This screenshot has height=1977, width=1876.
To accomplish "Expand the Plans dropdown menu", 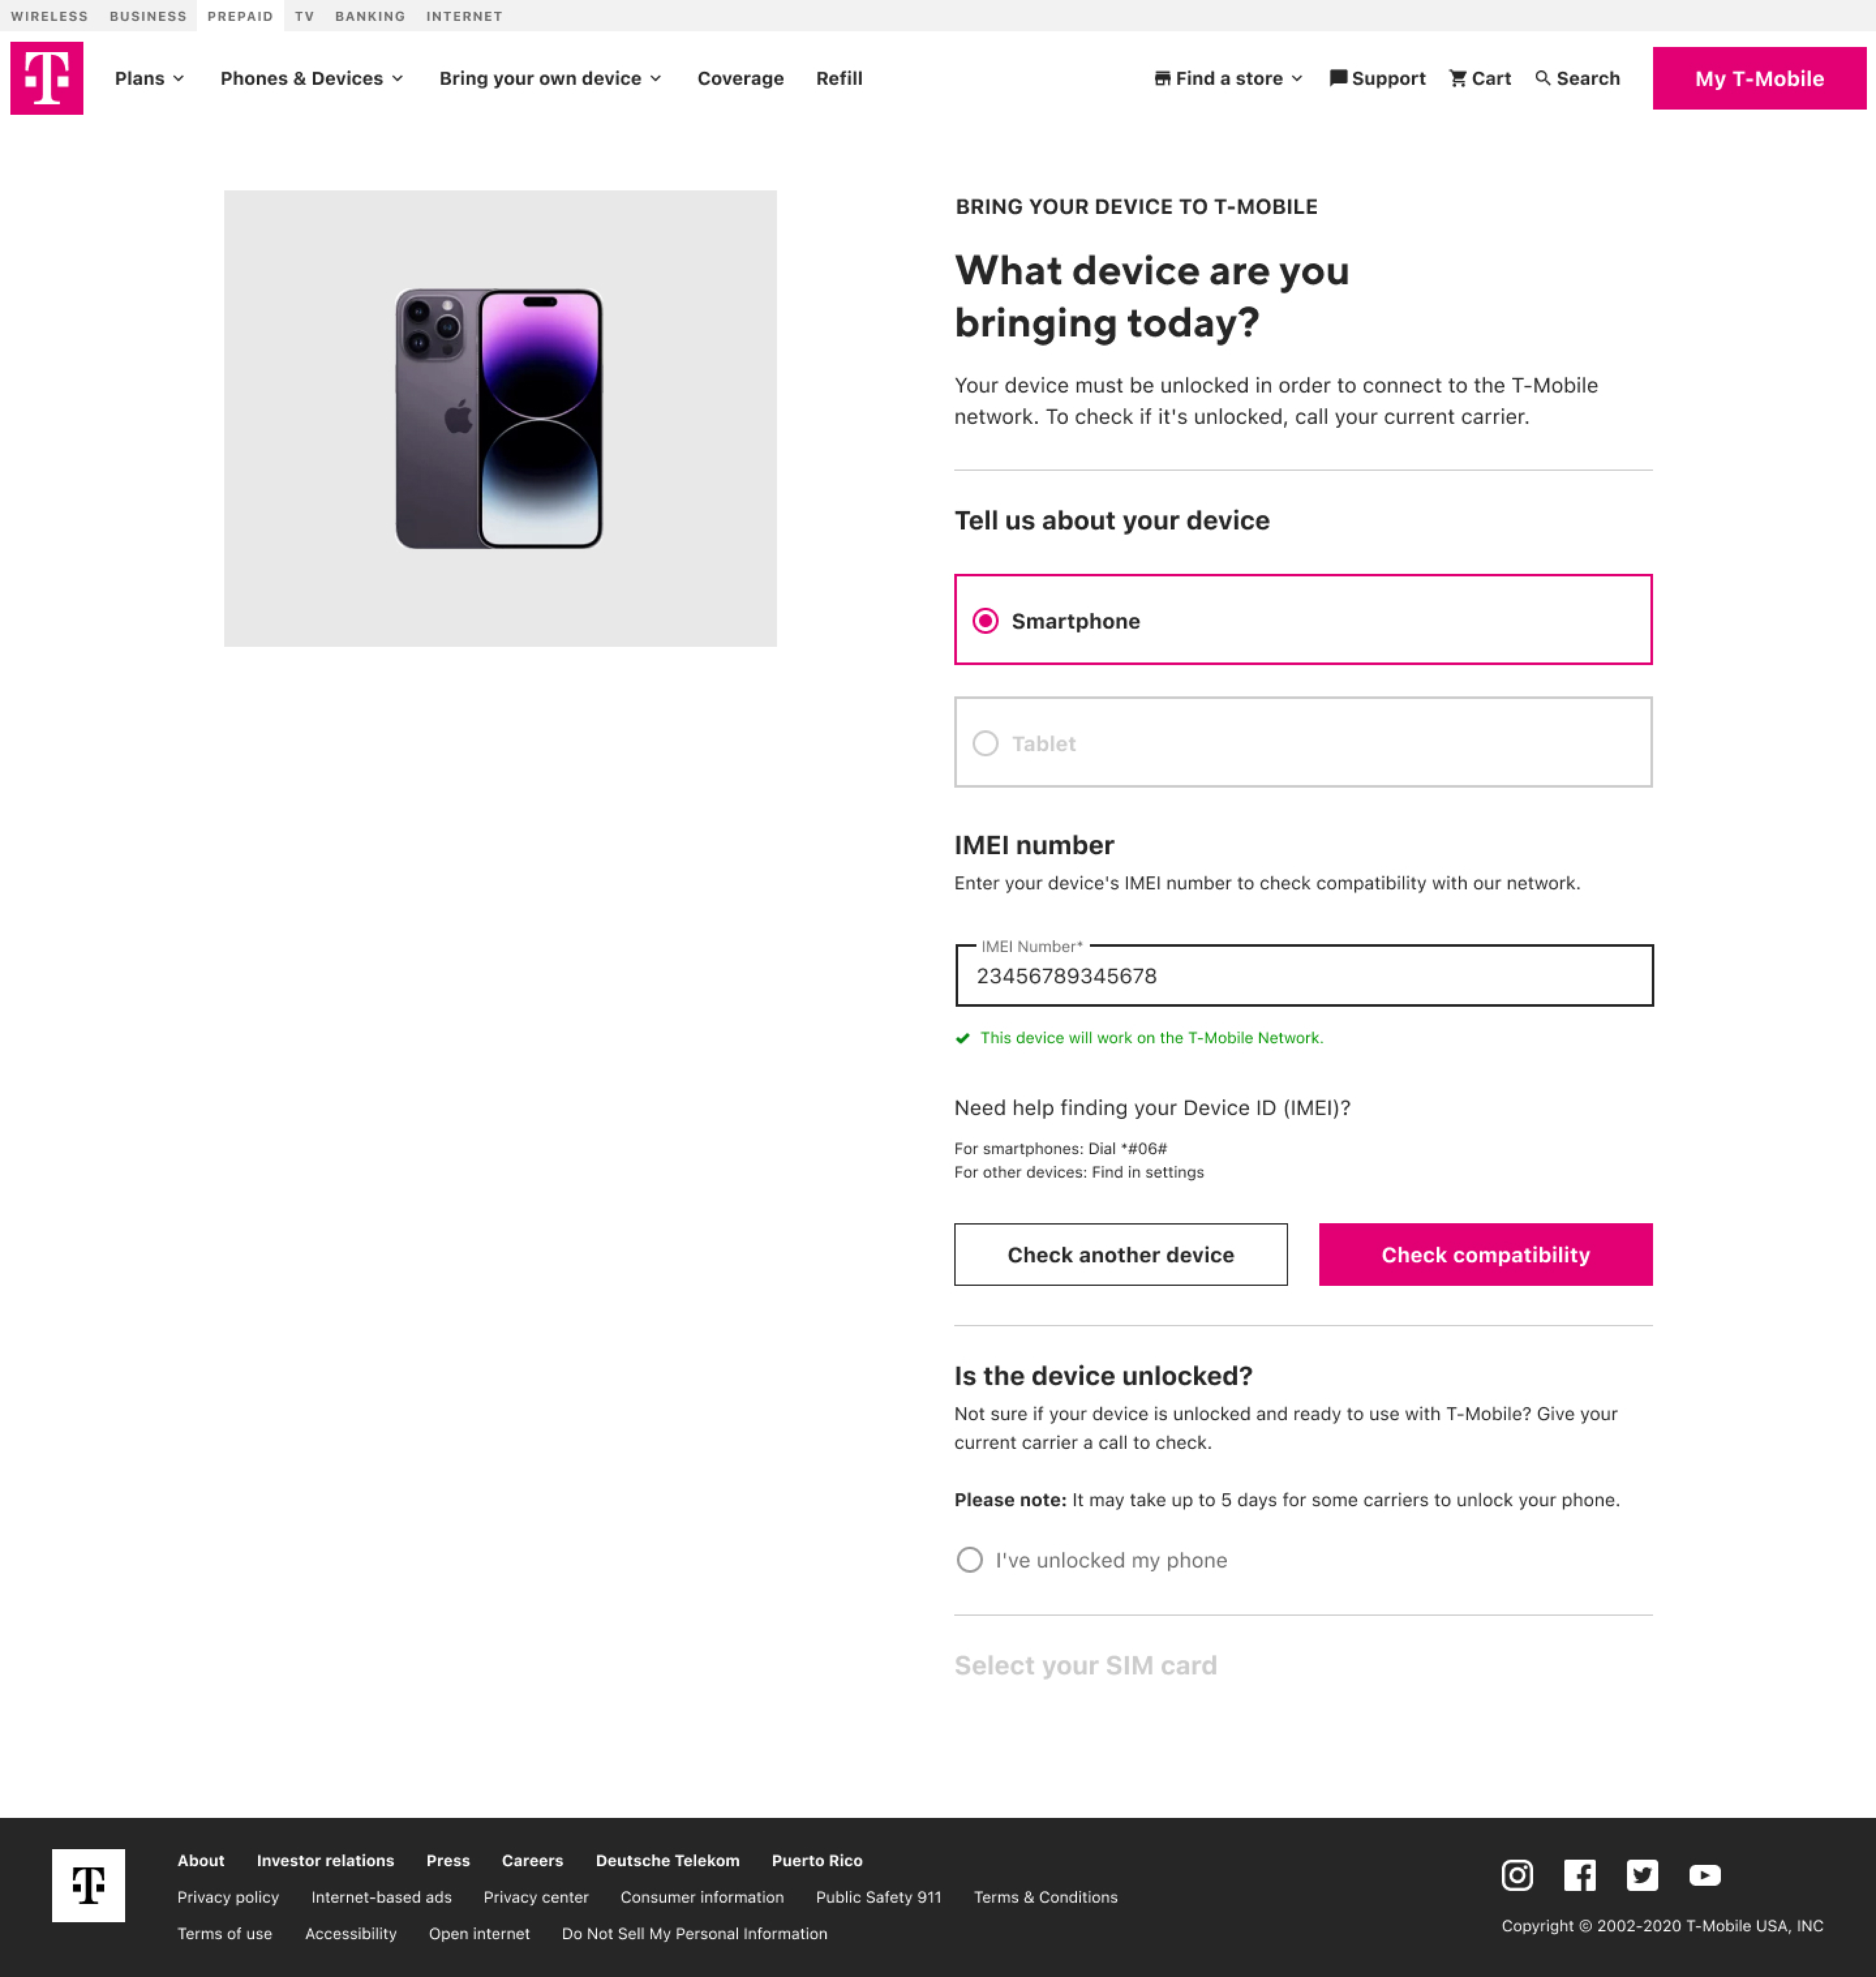I will 149,78.
